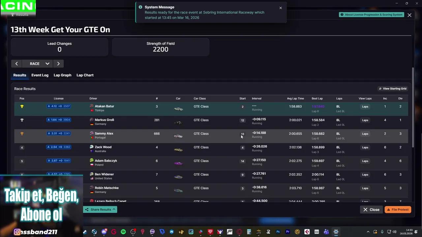Switch to the Lap Graph tab
This screenshot has width=422, height=237.
pos(62,75)
